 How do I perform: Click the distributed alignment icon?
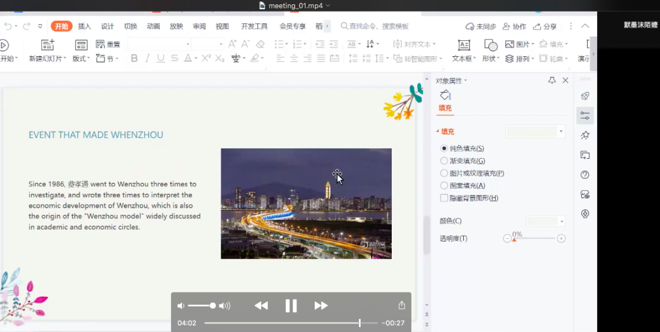coord(335,59)
